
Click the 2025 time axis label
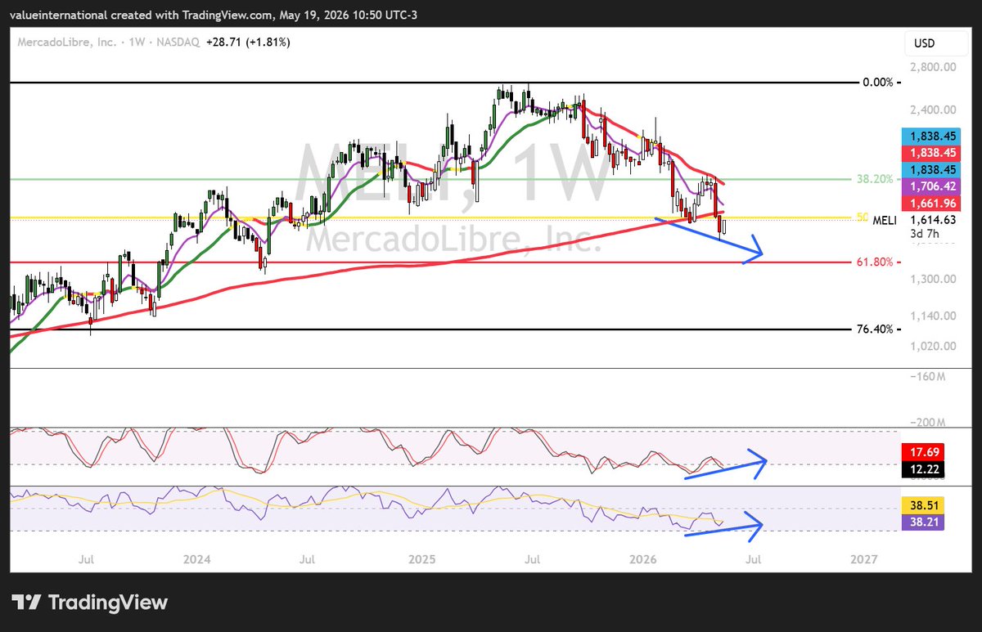pyautogui.click(x=421, y=559)
